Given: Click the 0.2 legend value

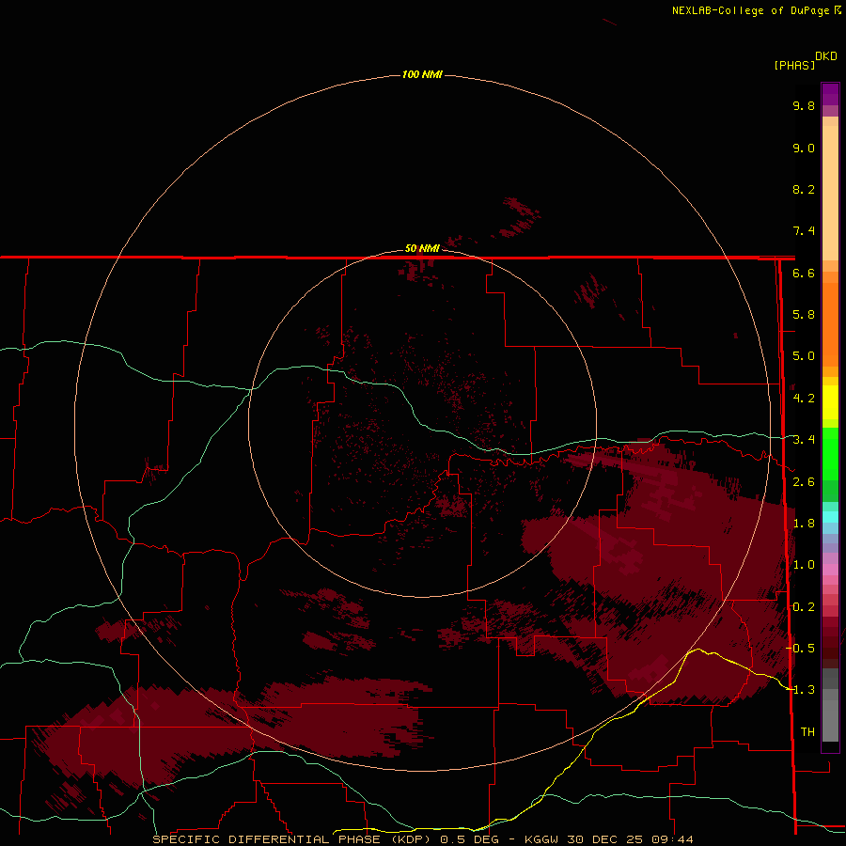Looking at the screenshot, I should (x=804, y=607).
